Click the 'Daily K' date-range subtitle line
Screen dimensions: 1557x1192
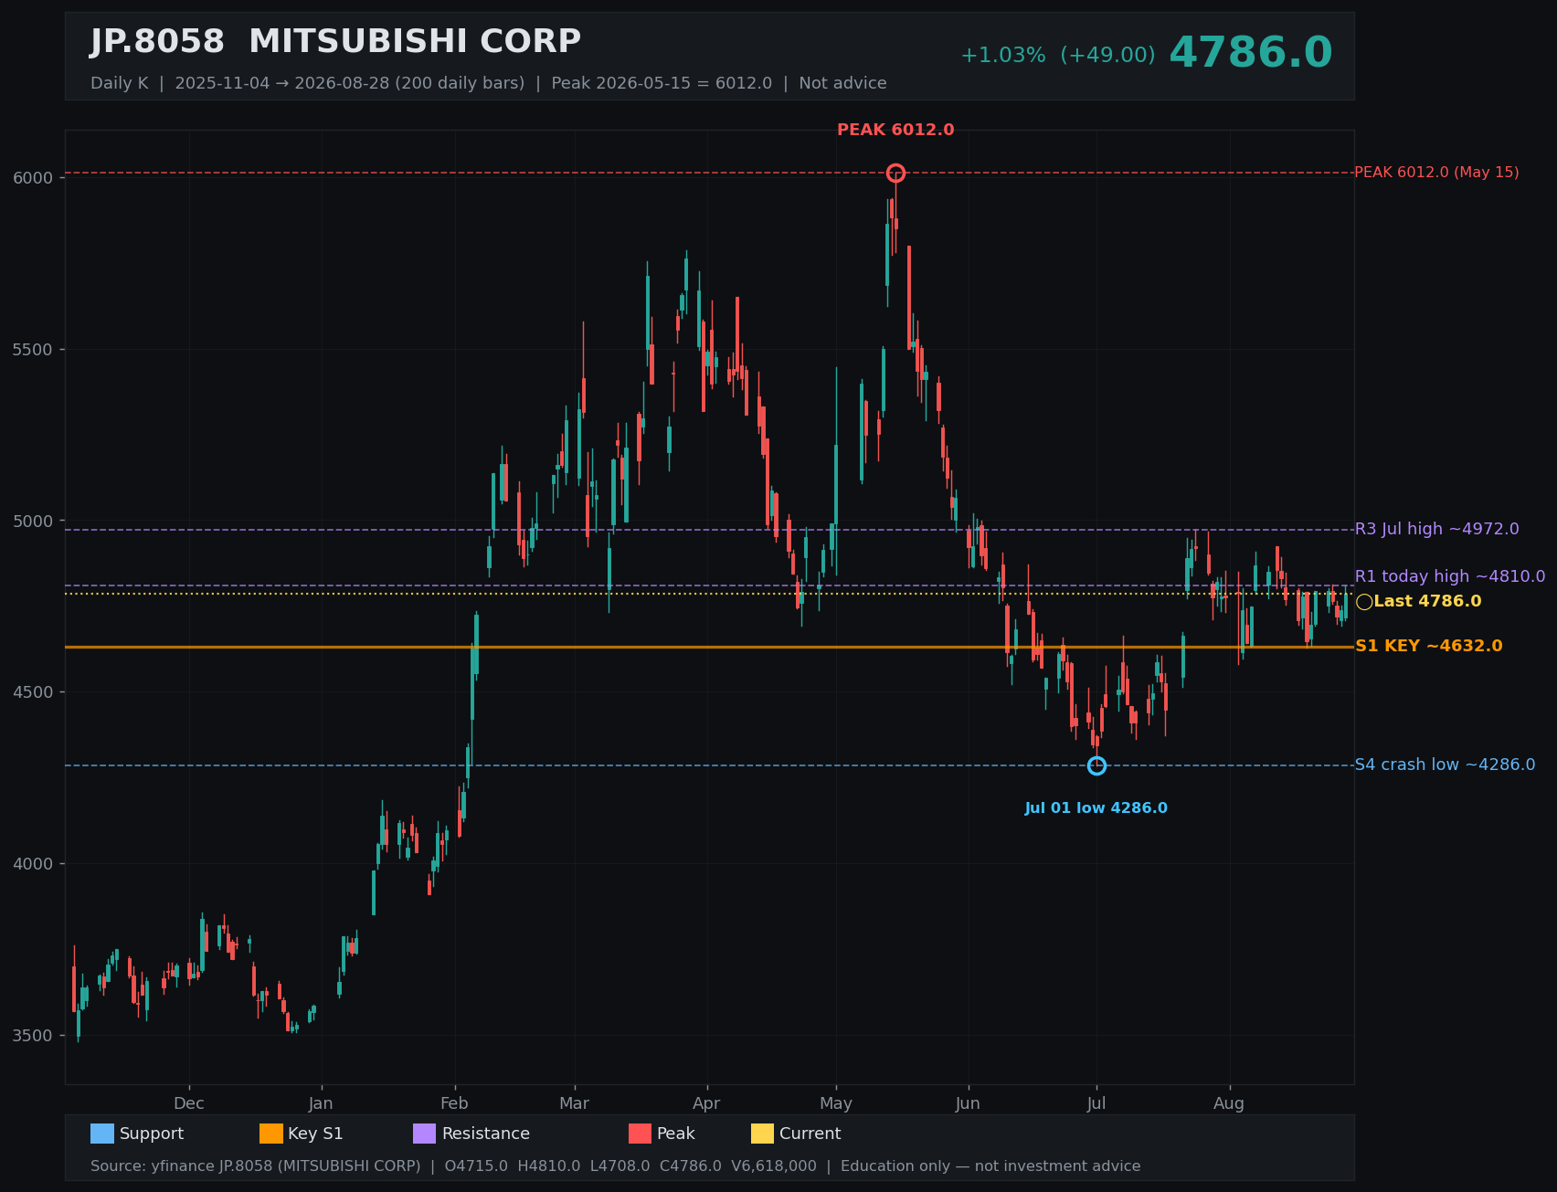pyautogui.click(x=488, y=83)
